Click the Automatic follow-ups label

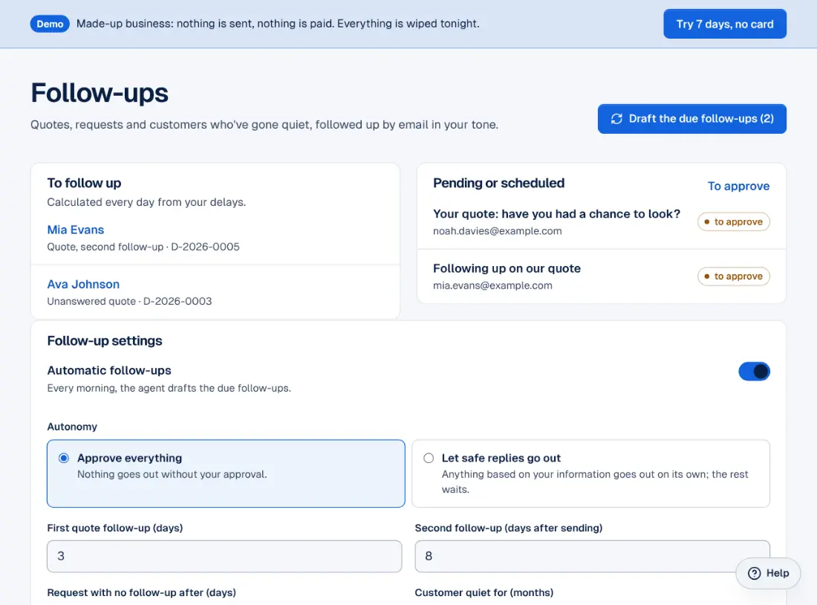(109, 370)
